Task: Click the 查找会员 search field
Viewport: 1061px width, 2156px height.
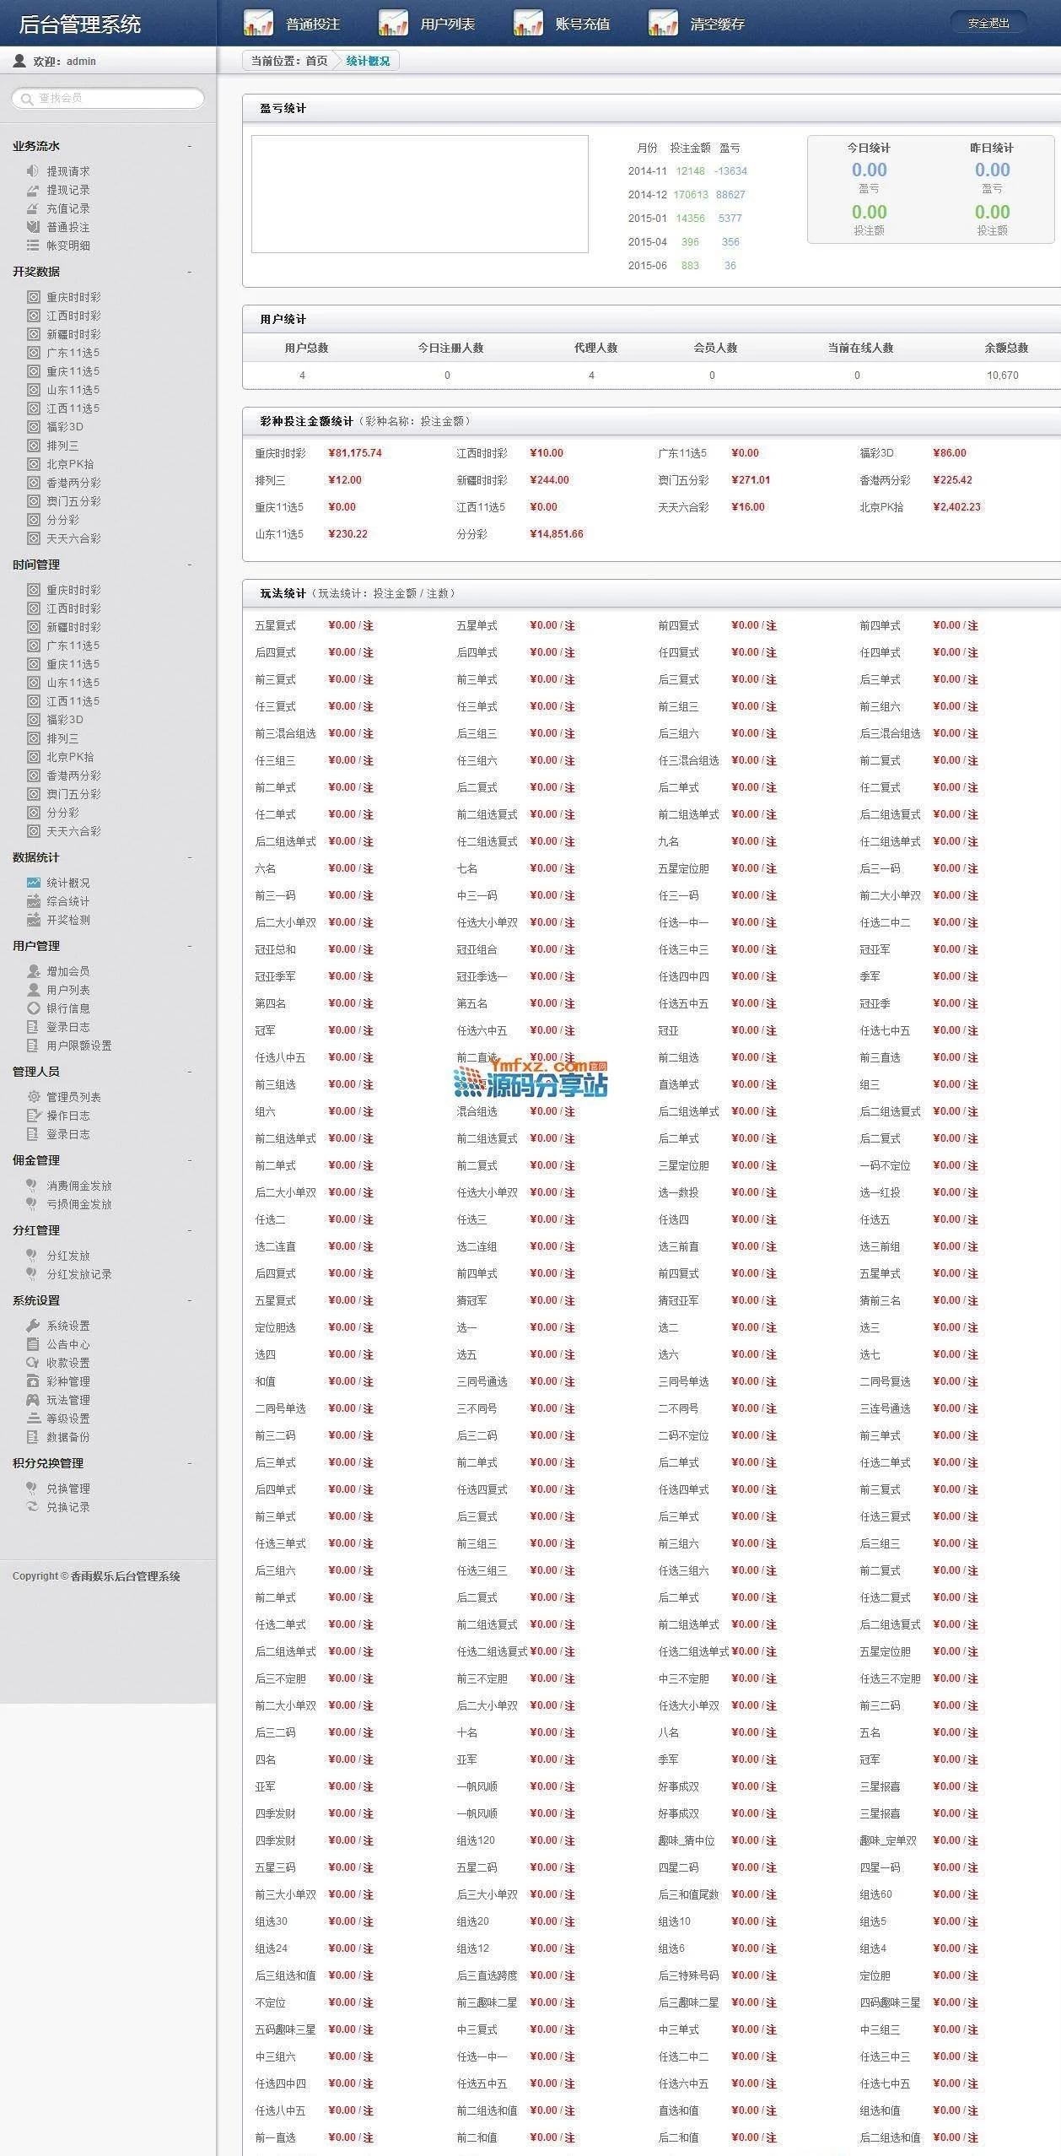Action: [x=114, y=98]
